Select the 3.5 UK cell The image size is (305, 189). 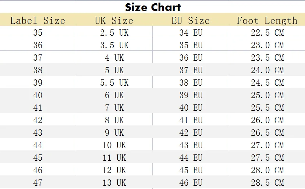[x=114, y=45]
